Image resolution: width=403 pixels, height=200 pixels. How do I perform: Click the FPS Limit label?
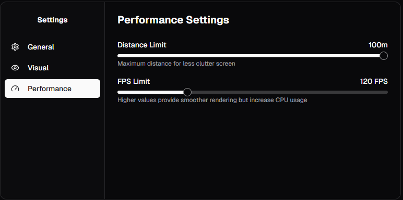(x=134, y=82)
